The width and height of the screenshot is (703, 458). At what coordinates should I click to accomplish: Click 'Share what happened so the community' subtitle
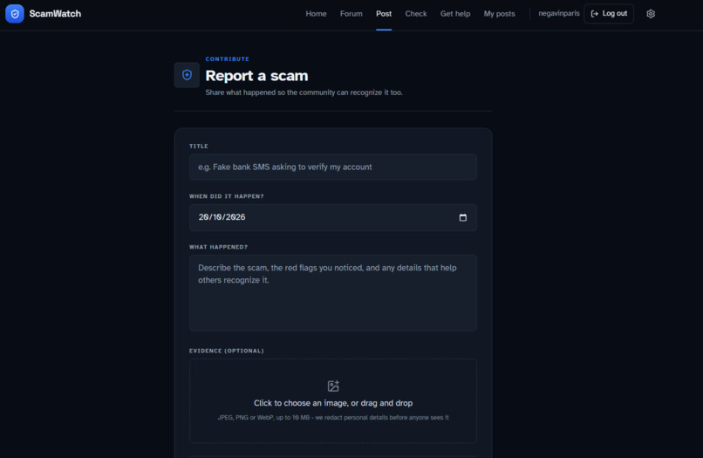click(304, 92)
